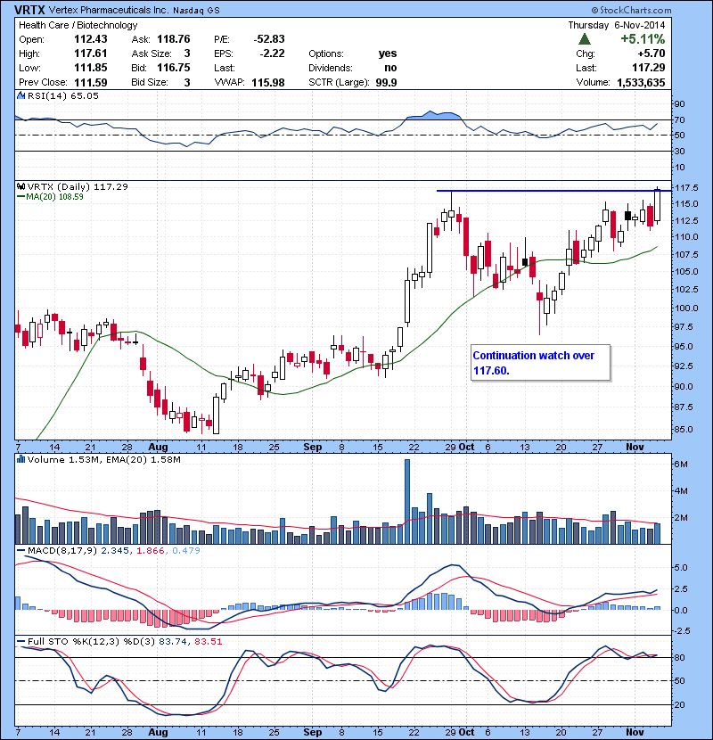
Task: Click the tallest volume bar near Sep 22
Action: point(407,501)
